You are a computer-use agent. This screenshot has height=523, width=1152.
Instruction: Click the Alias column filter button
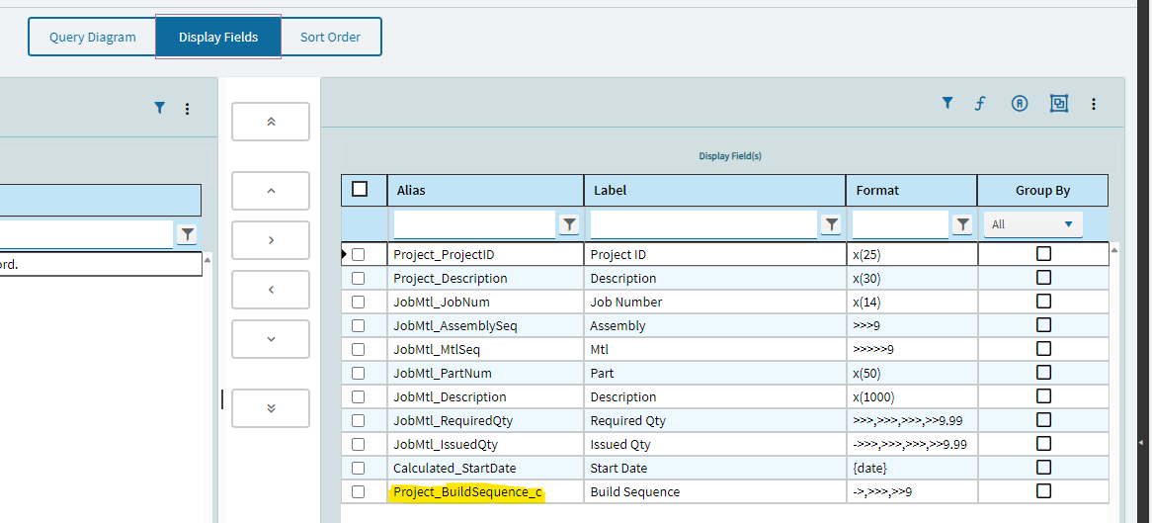(569, 225)
